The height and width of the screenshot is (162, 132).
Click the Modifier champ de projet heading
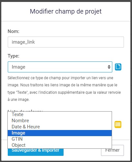pos(66,11)
